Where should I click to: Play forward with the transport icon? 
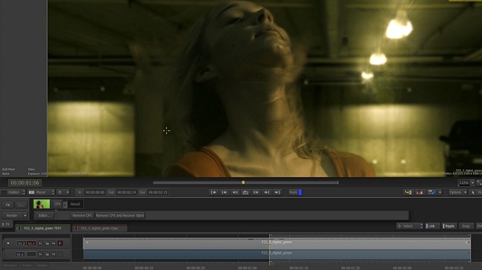pyautogui.click(x=256, y=192)
